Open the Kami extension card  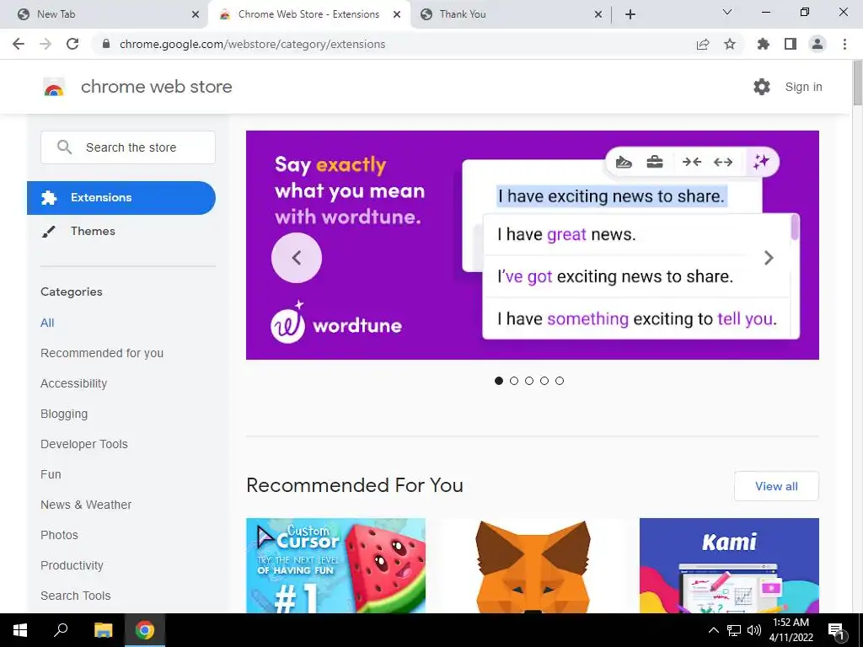tap(729, 565)
